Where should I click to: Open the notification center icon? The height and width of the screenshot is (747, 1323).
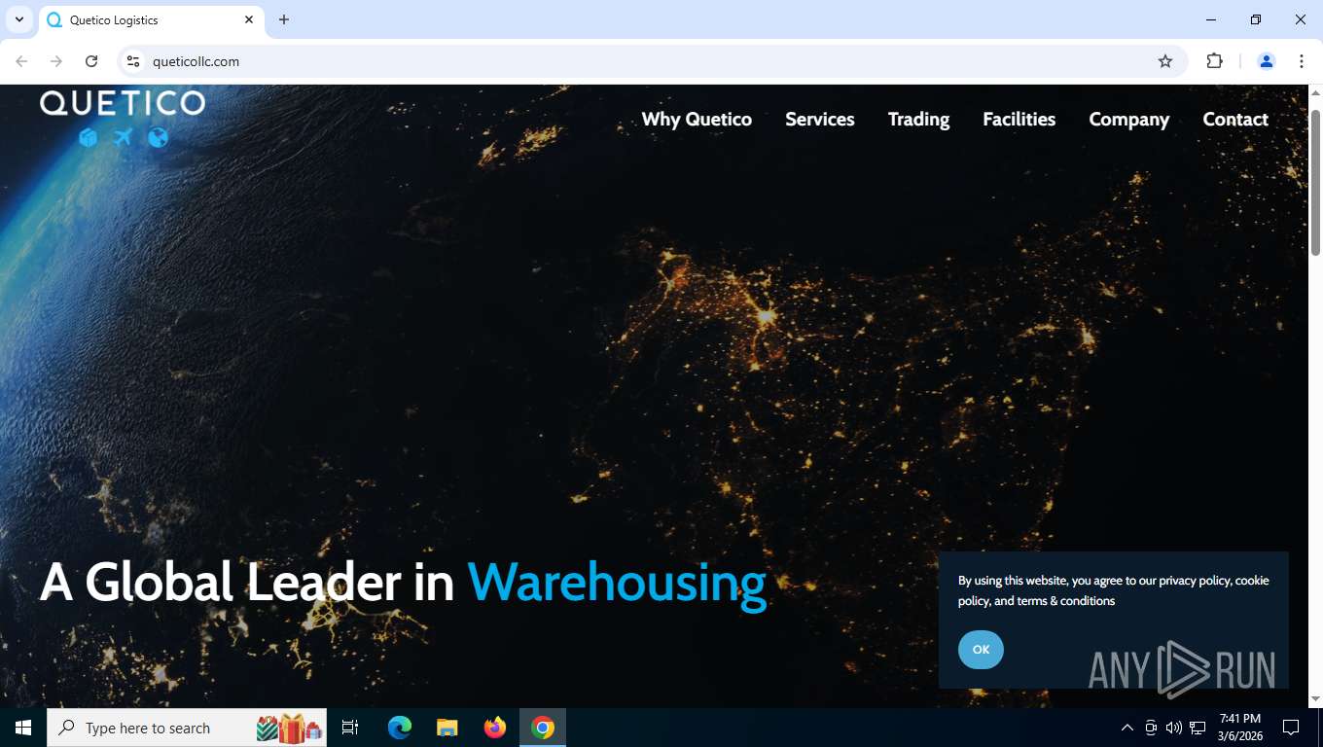[1291, 728]
